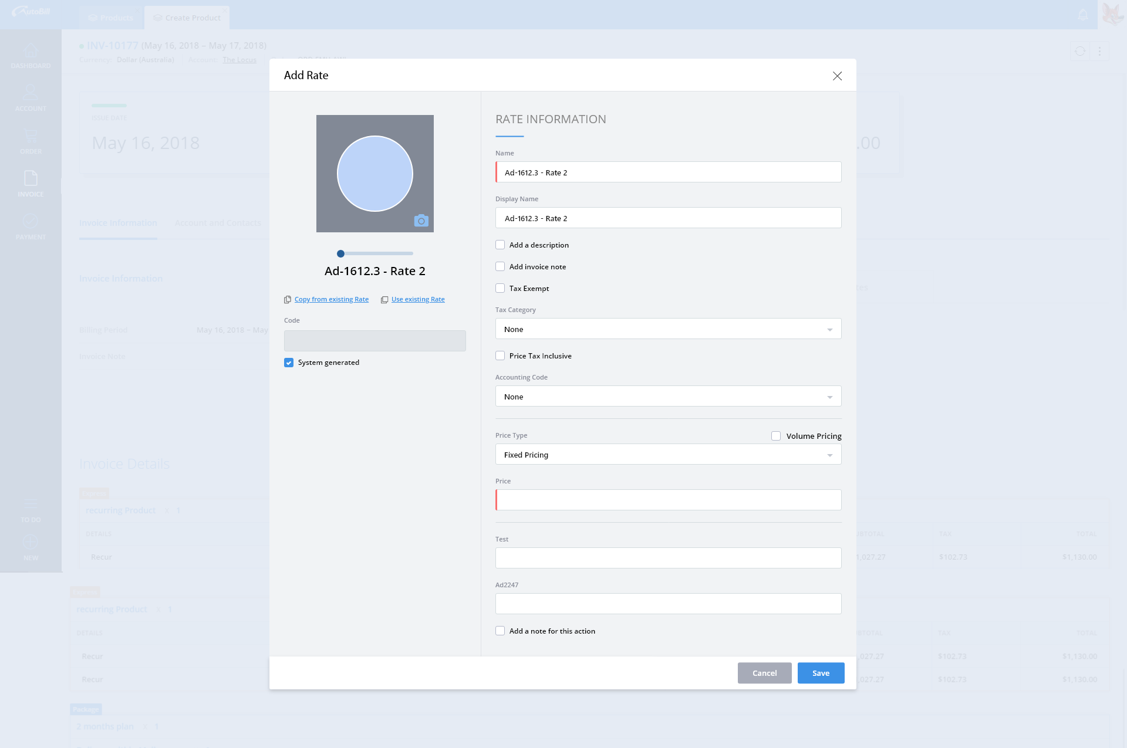Screen dimensions: 1127x748
Task: Switch to Create Product tab
Action: tap(187, 18)
